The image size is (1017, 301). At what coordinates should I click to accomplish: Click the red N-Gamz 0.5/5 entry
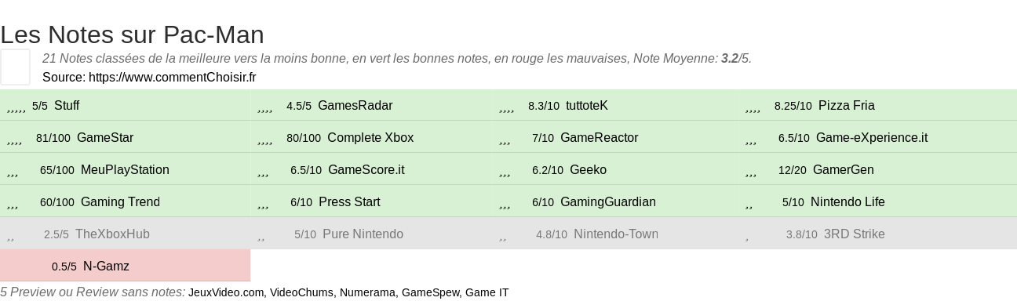click(x=126, y=266)
